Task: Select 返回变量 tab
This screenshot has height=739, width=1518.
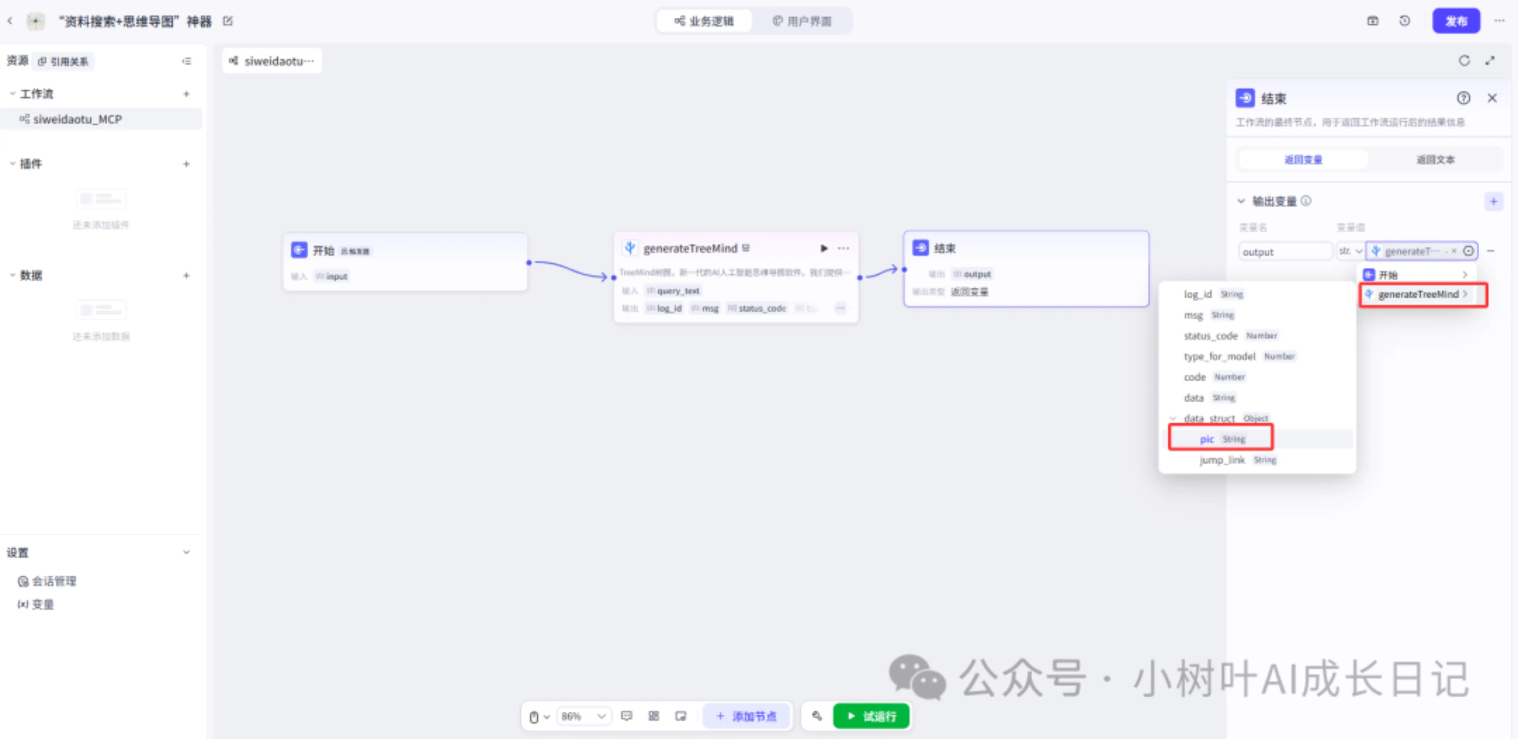Action: pos(1303,159)
